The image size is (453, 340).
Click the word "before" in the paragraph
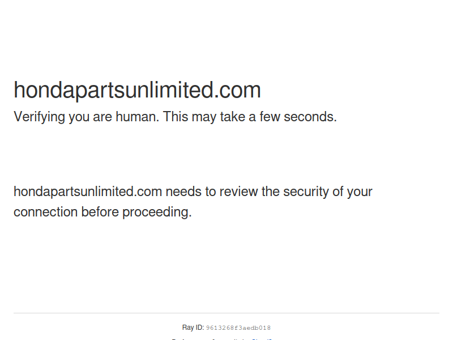100,212
